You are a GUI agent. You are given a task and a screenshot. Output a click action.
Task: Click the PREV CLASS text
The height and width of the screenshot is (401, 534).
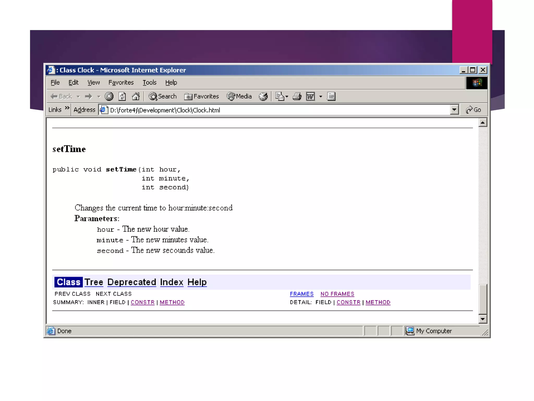click(72, 294)
